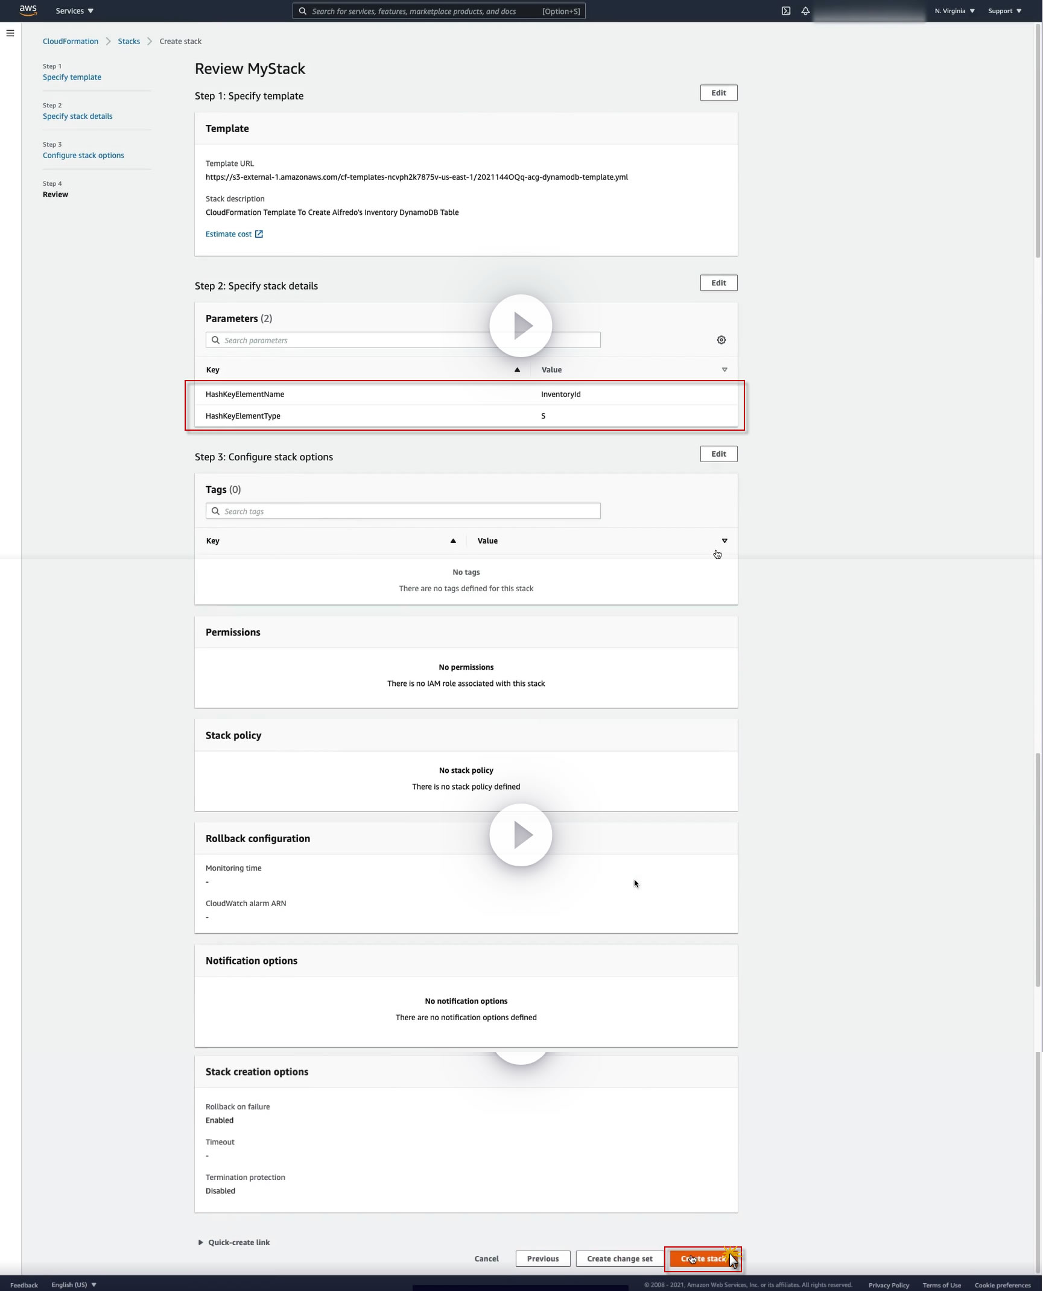Viewport: 1043px width, 1291px height.
Task: Edit Step 3 Configure stack options section
Action: click(x=718, y=454)
